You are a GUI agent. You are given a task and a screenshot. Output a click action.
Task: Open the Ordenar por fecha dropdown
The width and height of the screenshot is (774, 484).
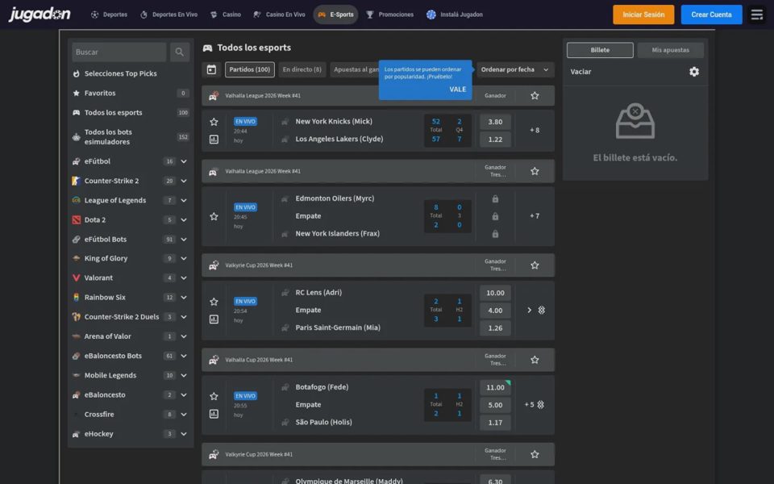(x=515, y=69)
